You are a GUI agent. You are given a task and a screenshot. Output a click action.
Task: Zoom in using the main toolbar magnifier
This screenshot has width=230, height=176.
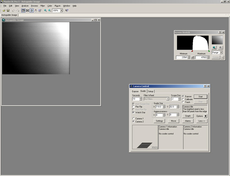[x=46, y=10]
